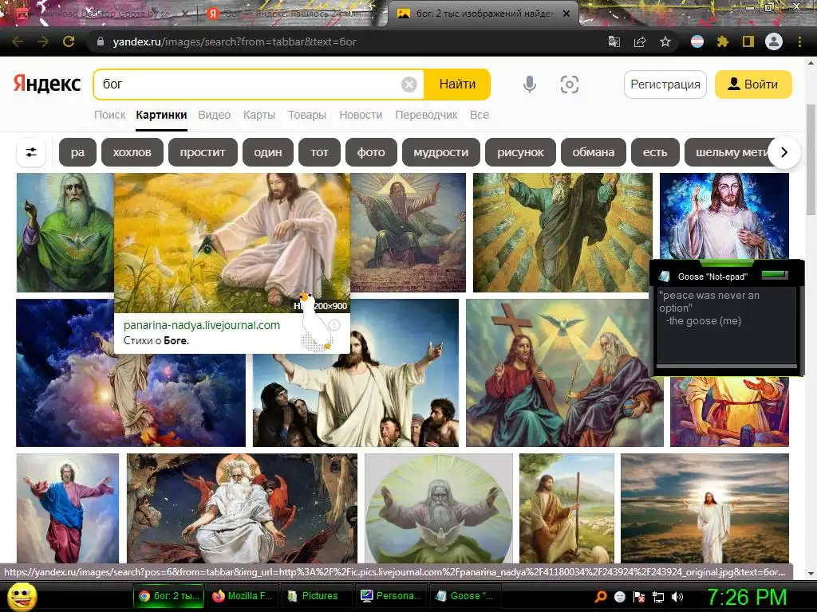The image size is (817, 612).
Task: Select the 'один' suggestion chip
Action: pos(268,152)
